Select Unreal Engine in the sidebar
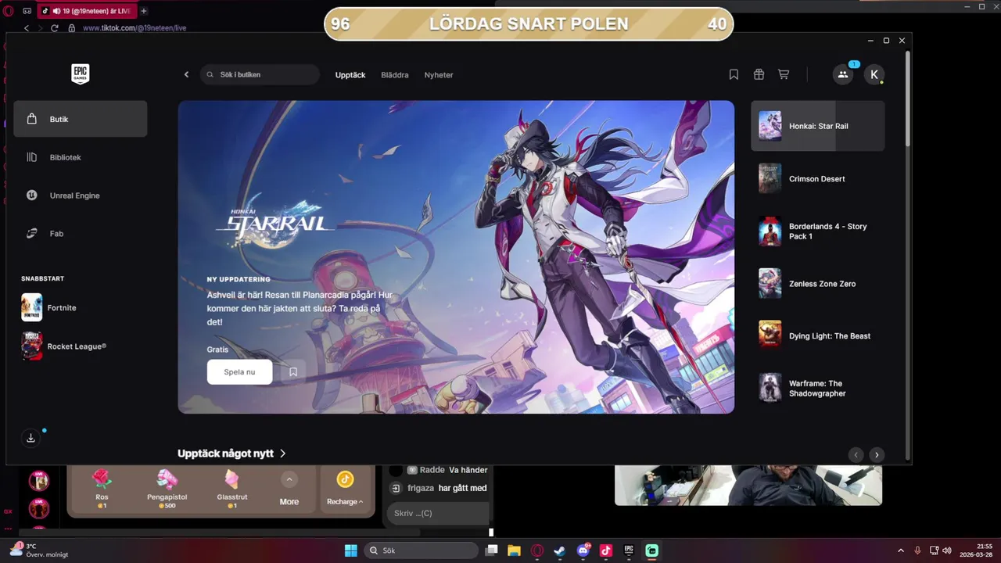The image size is (1001, 563). [80, 195]
